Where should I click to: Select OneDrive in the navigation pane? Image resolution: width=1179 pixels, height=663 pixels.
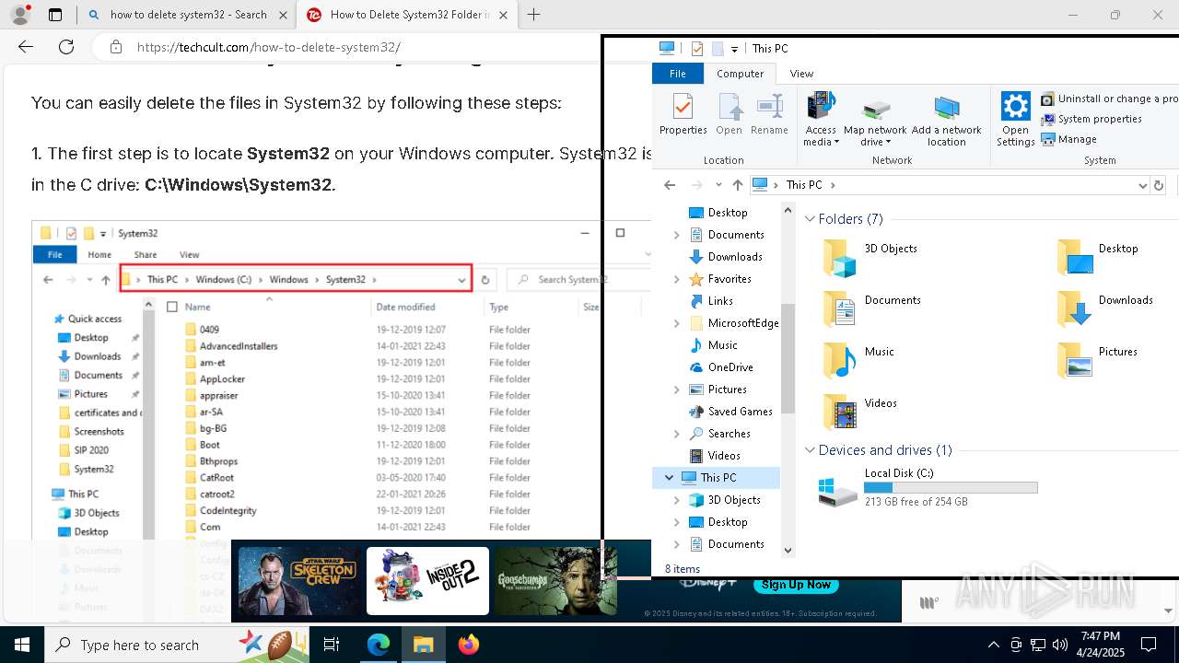(730, 367)
